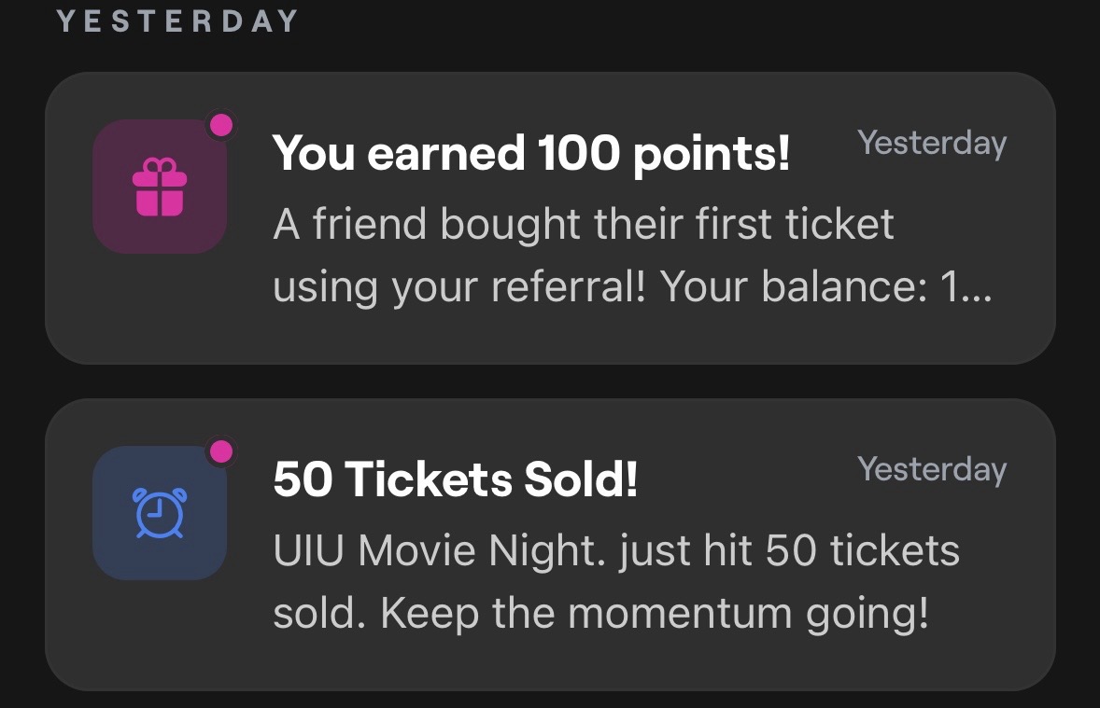Screen dimensions: 1100x708
Task: Click the Yesterday timestamp on the points notification
Action: 931,144
